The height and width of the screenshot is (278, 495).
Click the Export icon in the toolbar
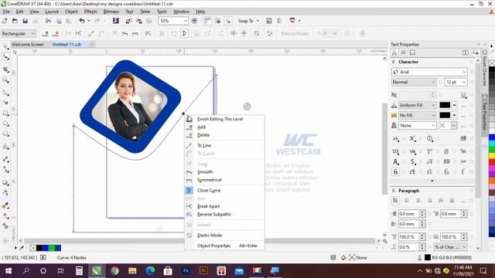[139, 21]
